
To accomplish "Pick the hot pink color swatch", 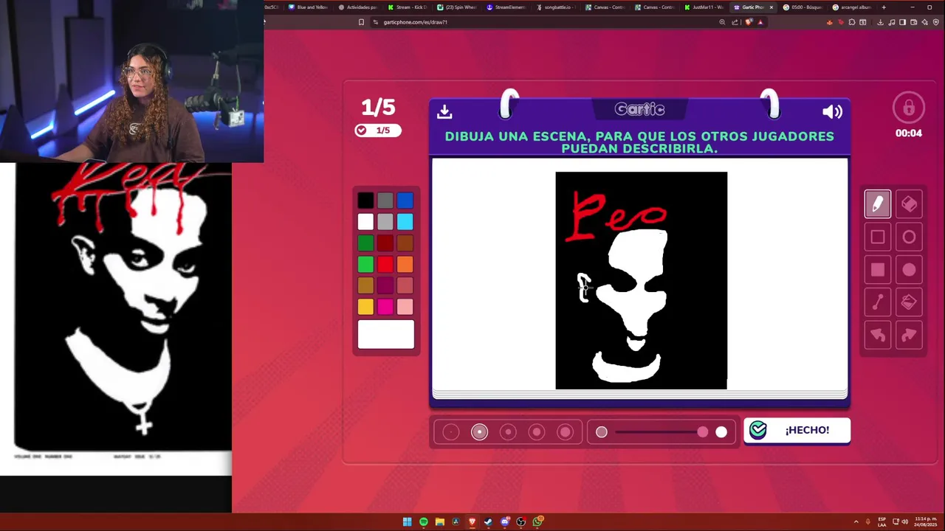I will [385, 306].
